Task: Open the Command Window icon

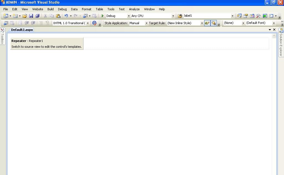Action: coord(271,16)
